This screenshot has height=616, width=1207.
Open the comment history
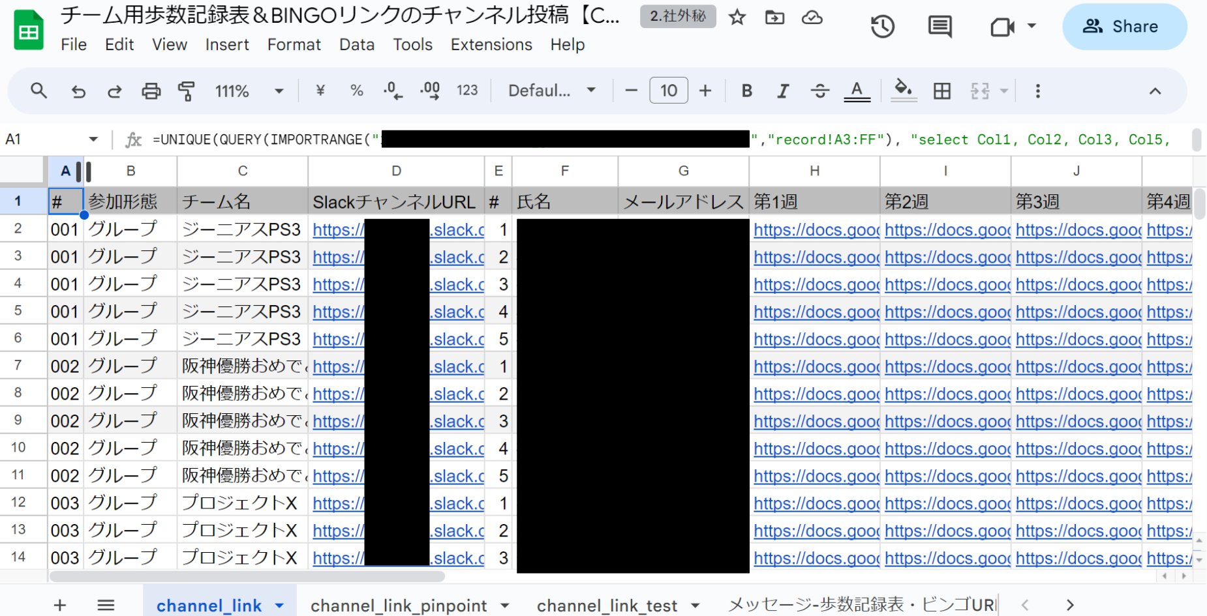pyautogui.click(x=939, y=26)
